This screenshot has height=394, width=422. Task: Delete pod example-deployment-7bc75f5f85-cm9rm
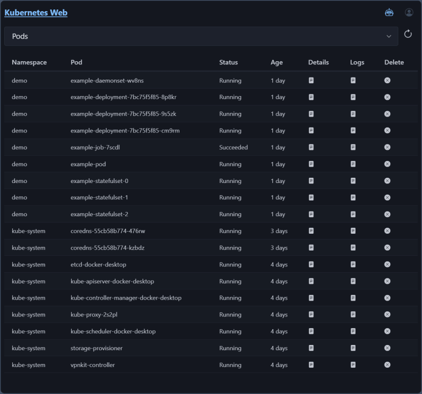tap(387, 130)
